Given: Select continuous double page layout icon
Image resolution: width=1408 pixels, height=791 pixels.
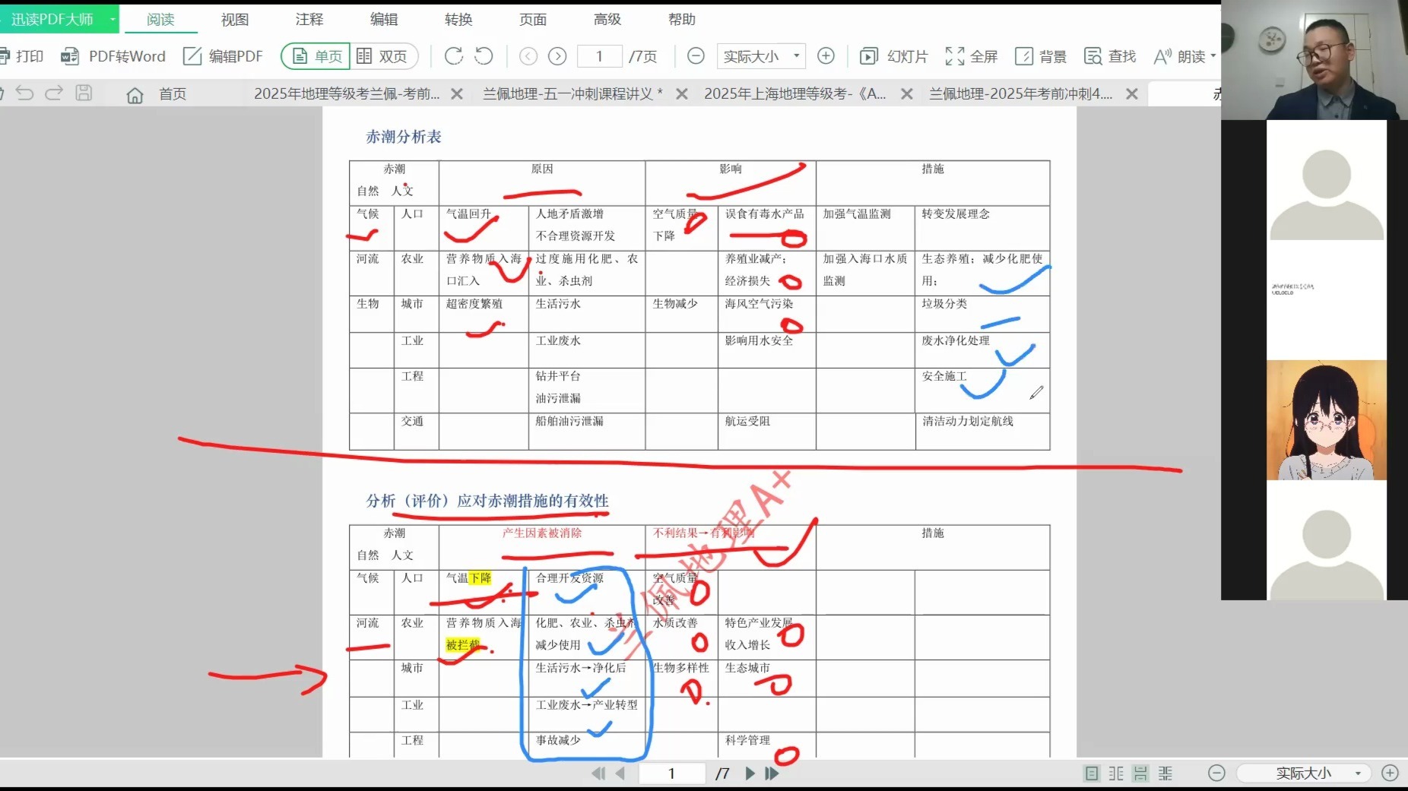Looking at the screenshot, I should [1165, 774].
